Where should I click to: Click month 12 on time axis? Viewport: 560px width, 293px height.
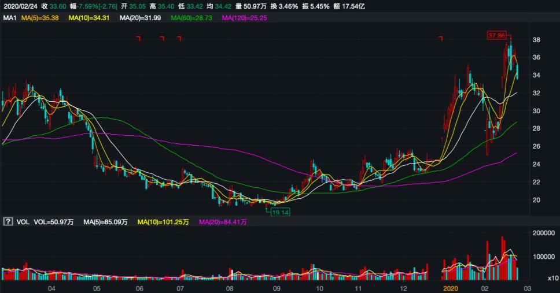click(403, 288)
